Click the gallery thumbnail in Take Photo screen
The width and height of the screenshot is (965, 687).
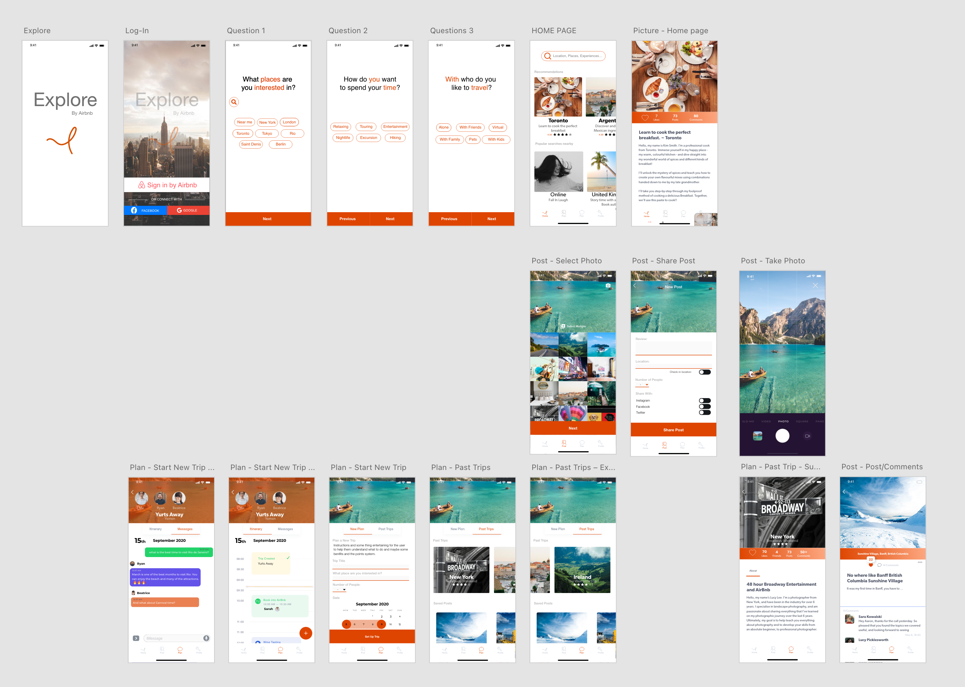click(757, 436)
